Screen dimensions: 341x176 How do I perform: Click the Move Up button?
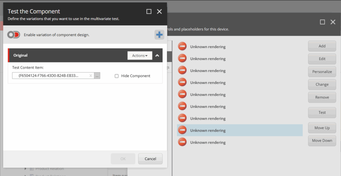[x=322, y=128]
